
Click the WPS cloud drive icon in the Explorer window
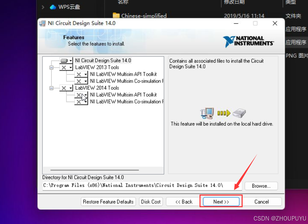pyautogui.click(x=53, y=7)
